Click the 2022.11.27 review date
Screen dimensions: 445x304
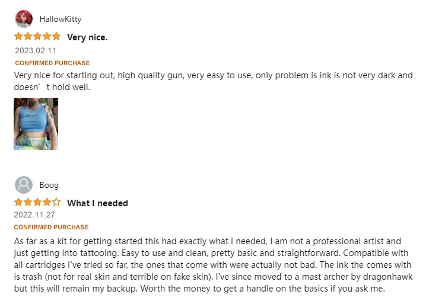point(34,215)
